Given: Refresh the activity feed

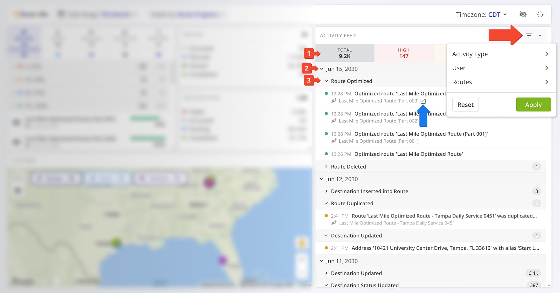Looking at the screenshot, I should (540, 14).
